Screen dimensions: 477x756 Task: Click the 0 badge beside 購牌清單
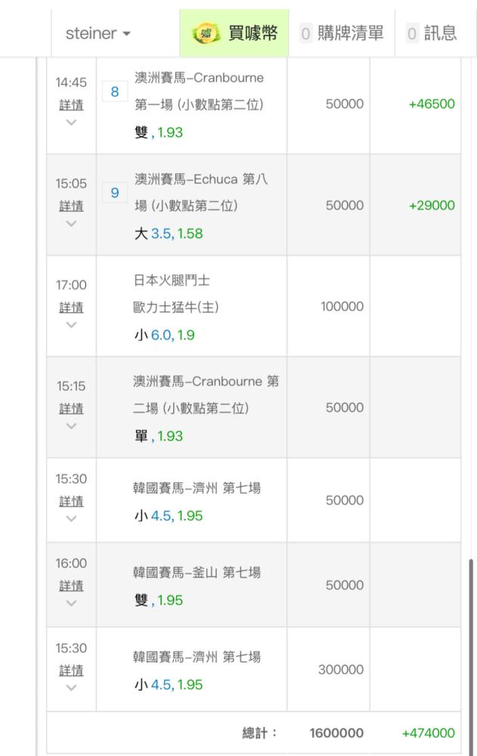tap(305, 33)
